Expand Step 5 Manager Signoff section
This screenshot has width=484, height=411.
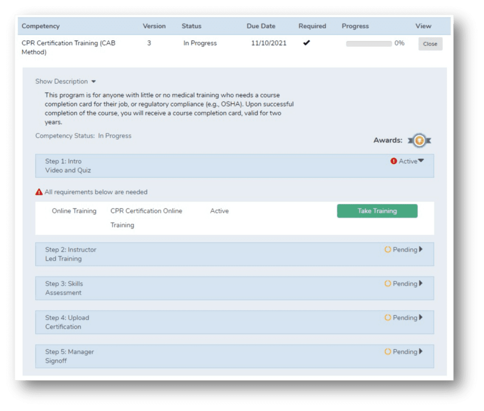[x=421, y=352]
